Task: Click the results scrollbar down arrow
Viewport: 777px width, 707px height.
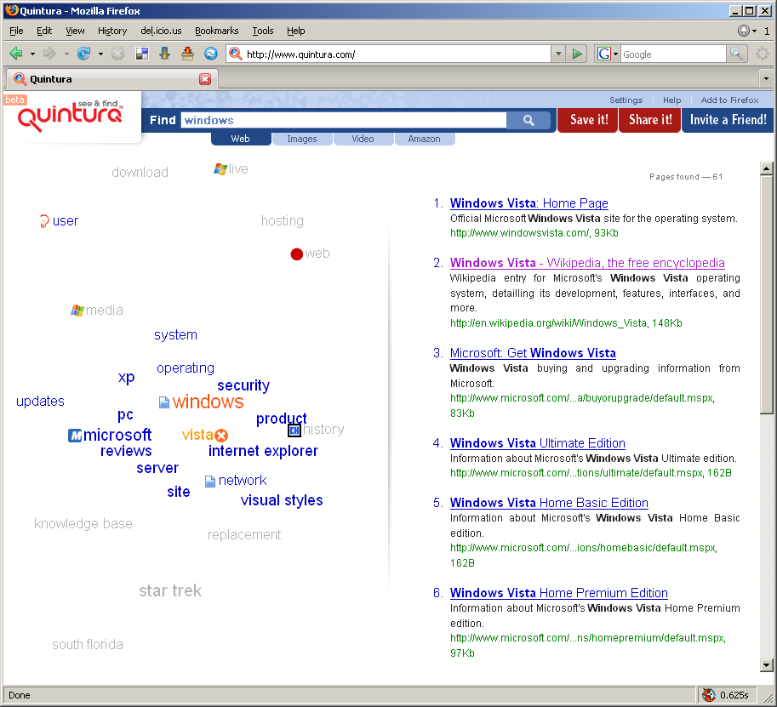Action: click(x=766, y=665)
